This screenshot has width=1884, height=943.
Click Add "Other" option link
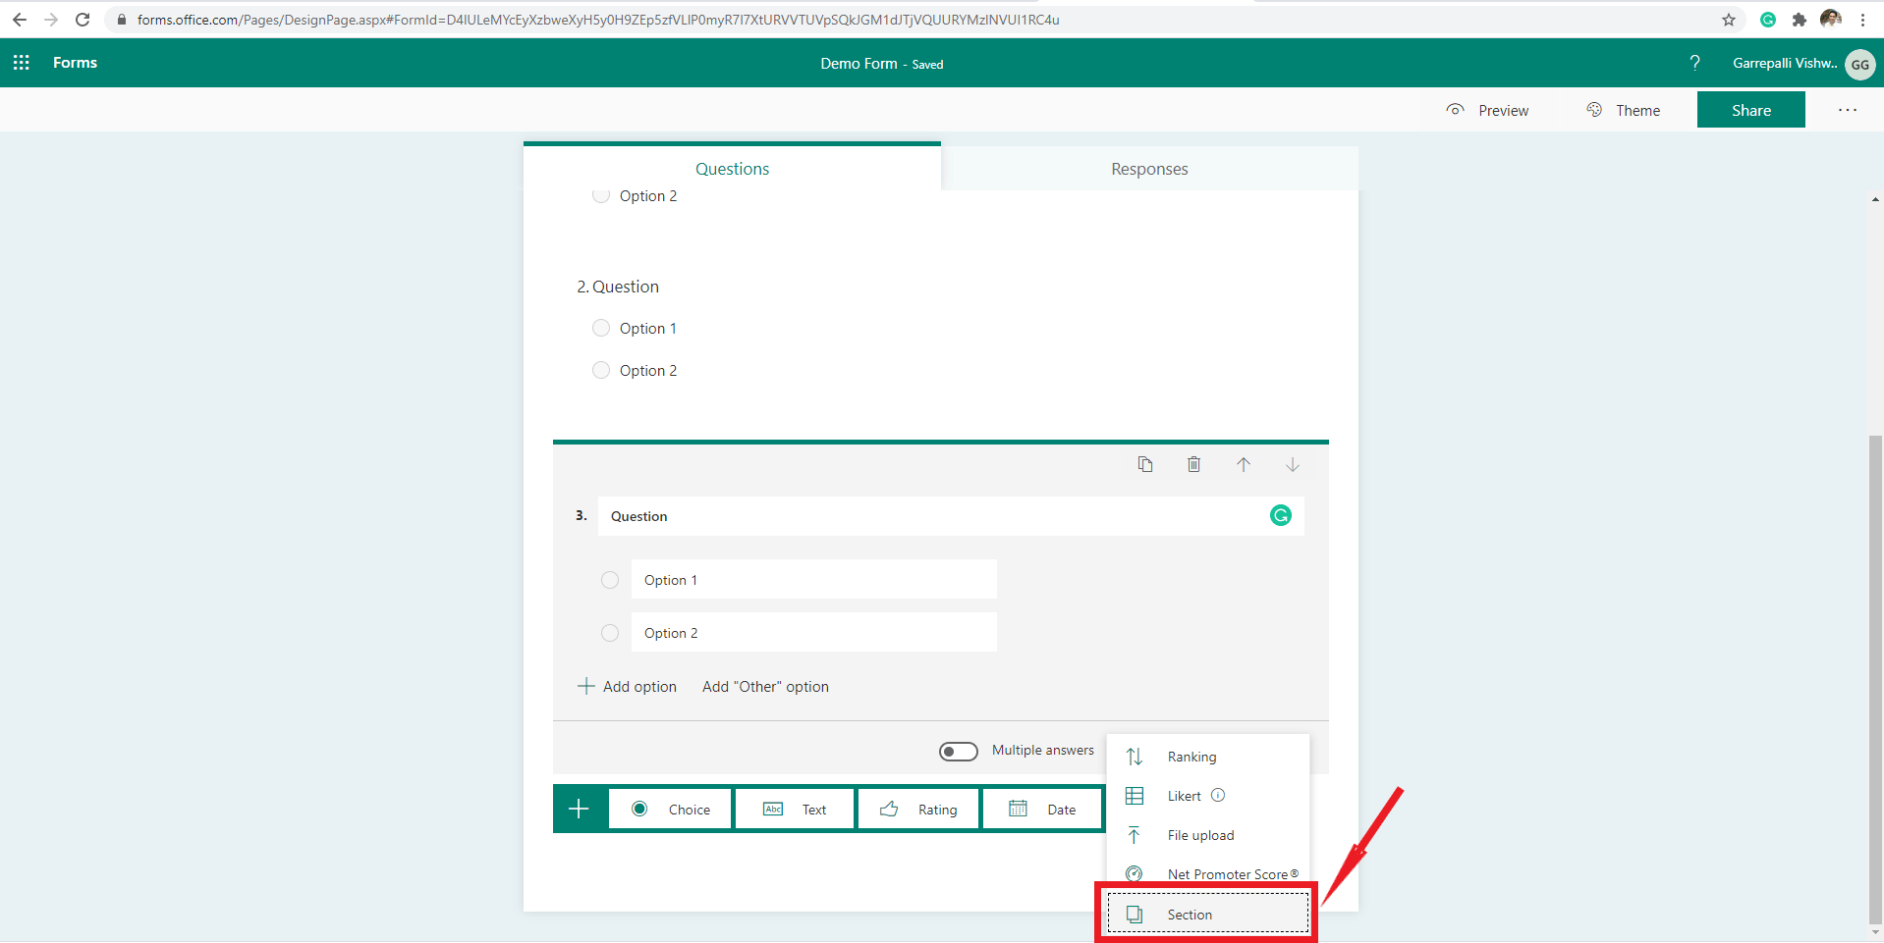coord(764,686)
